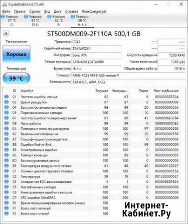The height and width of the screenshot is (224, 188).
Task: Click the serial number field ZA4AWQXV
Action: (97, 49)
